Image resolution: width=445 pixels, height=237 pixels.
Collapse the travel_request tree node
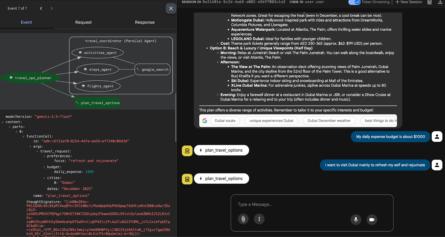pos(37,152)
